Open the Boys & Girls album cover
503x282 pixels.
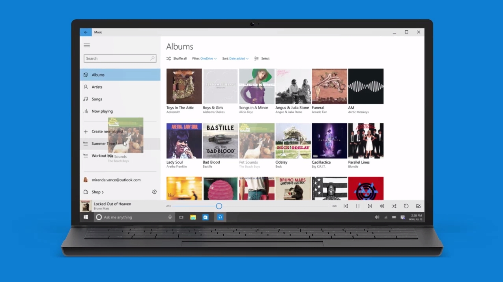[x=220, y=86]
